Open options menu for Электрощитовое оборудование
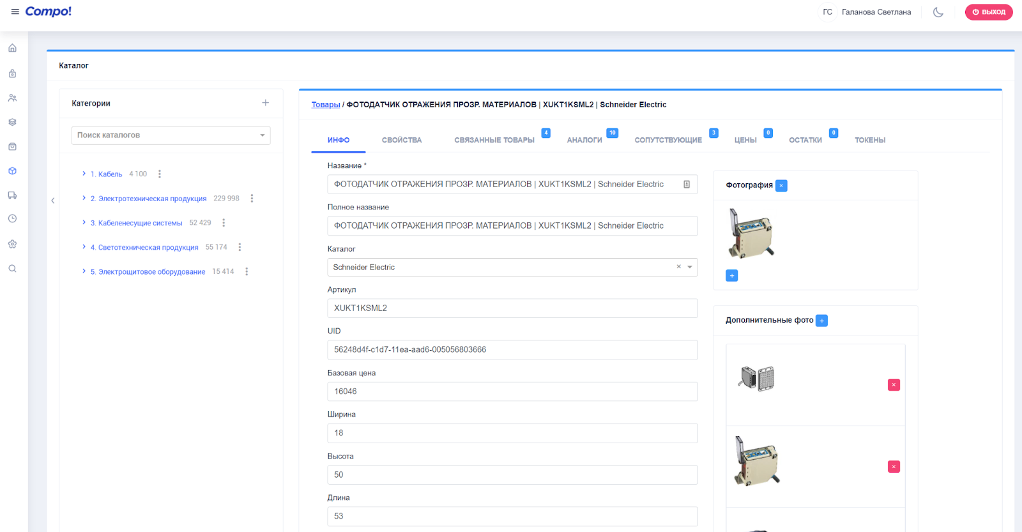 point(247,271)
